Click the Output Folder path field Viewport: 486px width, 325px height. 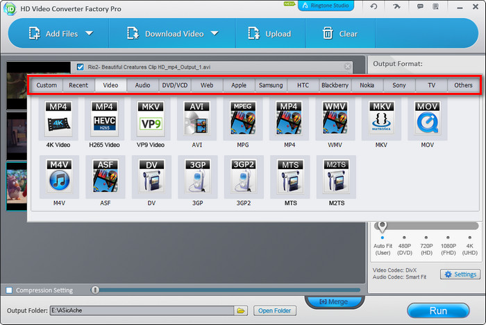coord(142,310)
